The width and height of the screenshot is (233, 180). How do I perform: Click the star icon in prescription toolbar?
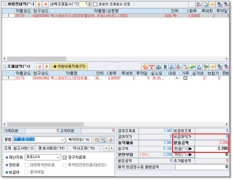click(x=191, y=4)
